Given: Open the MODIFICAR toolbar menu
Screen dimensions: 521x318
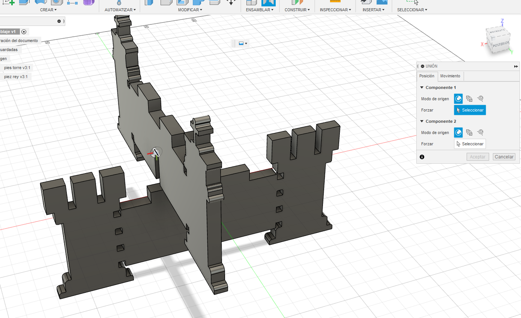Looking at the screenshot, I should tap(190, 10).
